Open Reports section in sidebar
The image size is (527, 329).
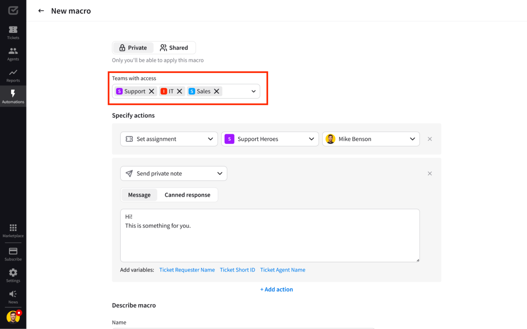[x=13, y=75]
